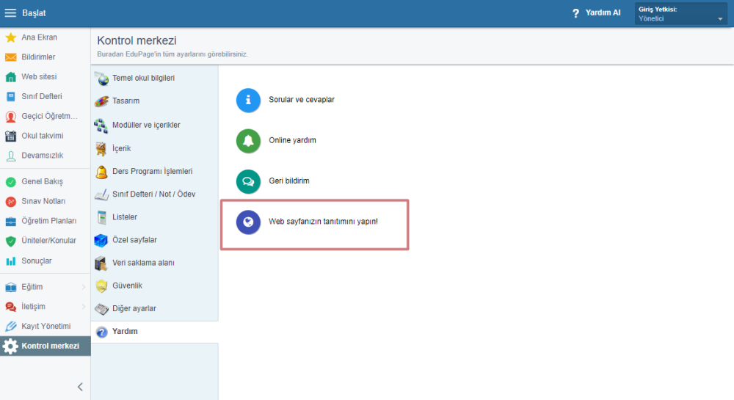Click the Özel sayfalar blue cube icon

point(101,241)
